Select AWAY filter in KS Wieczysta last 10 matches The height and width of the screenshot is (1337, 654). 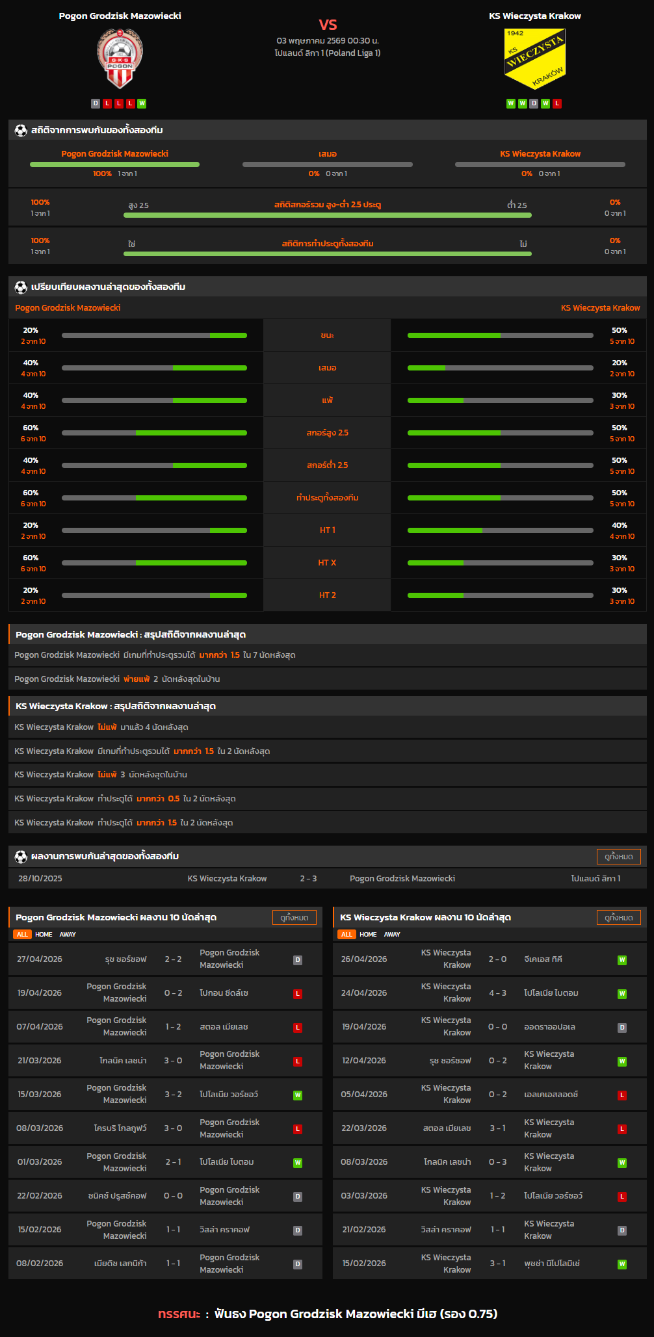point(392,934)
